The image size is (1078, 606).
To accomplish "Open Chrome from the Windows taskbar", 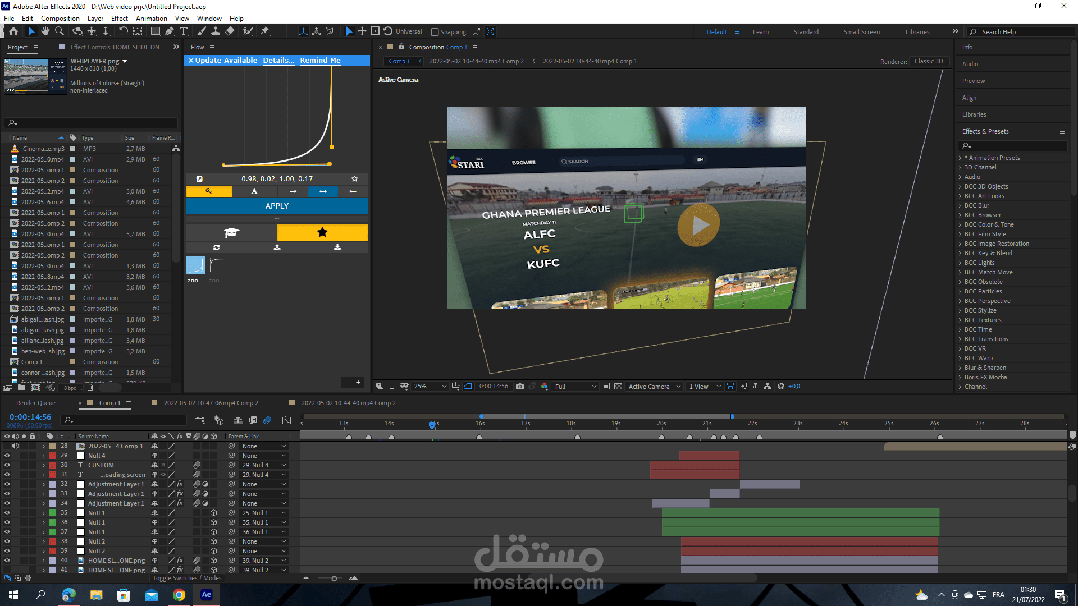I will [x=179, y=595].
